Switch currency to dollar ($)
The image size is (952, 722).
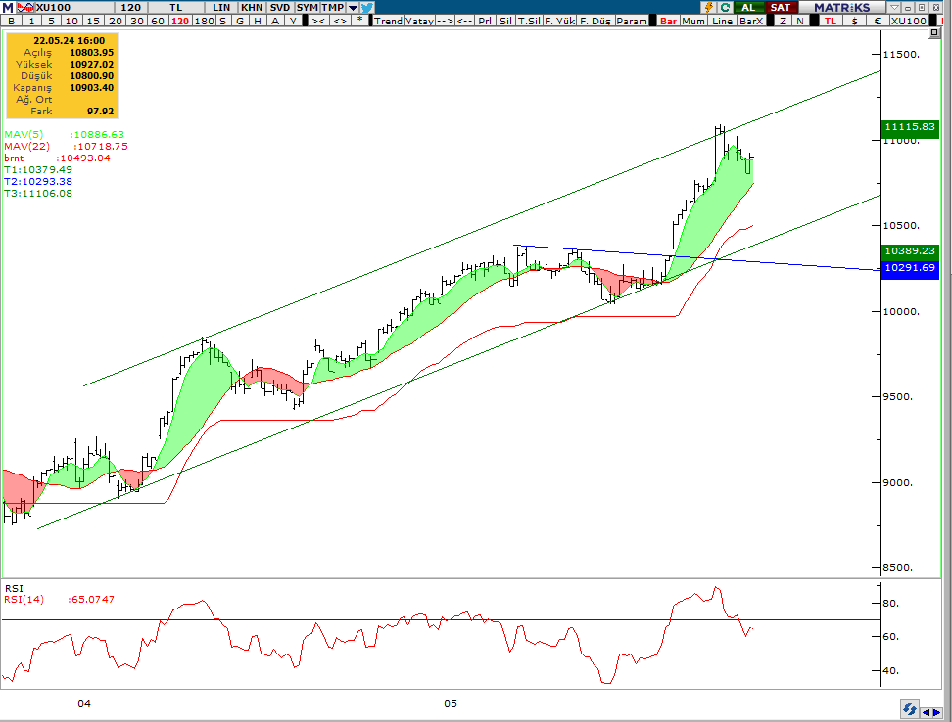[855, 21]
